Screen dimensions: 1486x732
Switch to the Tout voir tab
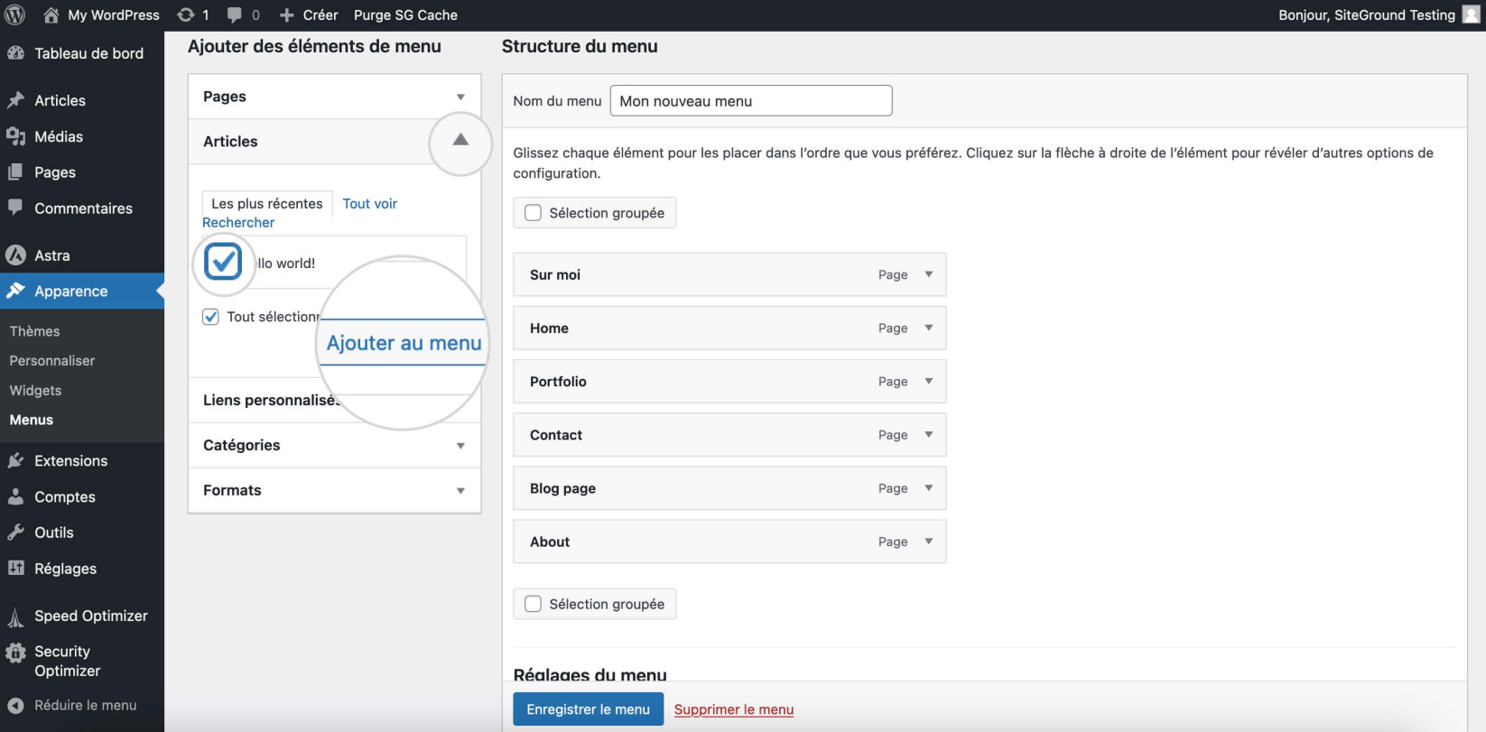(x=369, y=204)
